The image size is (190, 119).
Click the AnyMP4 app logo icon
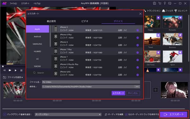4,3
